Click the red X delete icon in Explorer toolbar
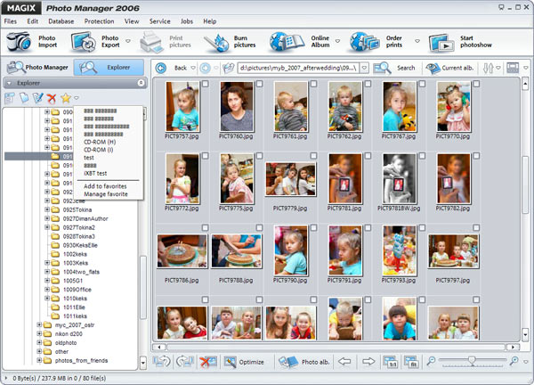The height and width of the screenshot is (385, 534). coord(52,99)
